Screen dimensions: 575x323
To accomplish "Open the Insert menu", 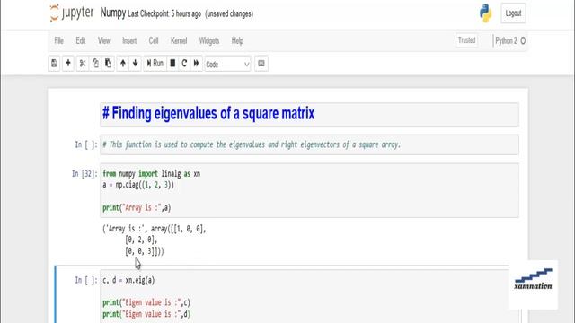I will pos(129,40).
